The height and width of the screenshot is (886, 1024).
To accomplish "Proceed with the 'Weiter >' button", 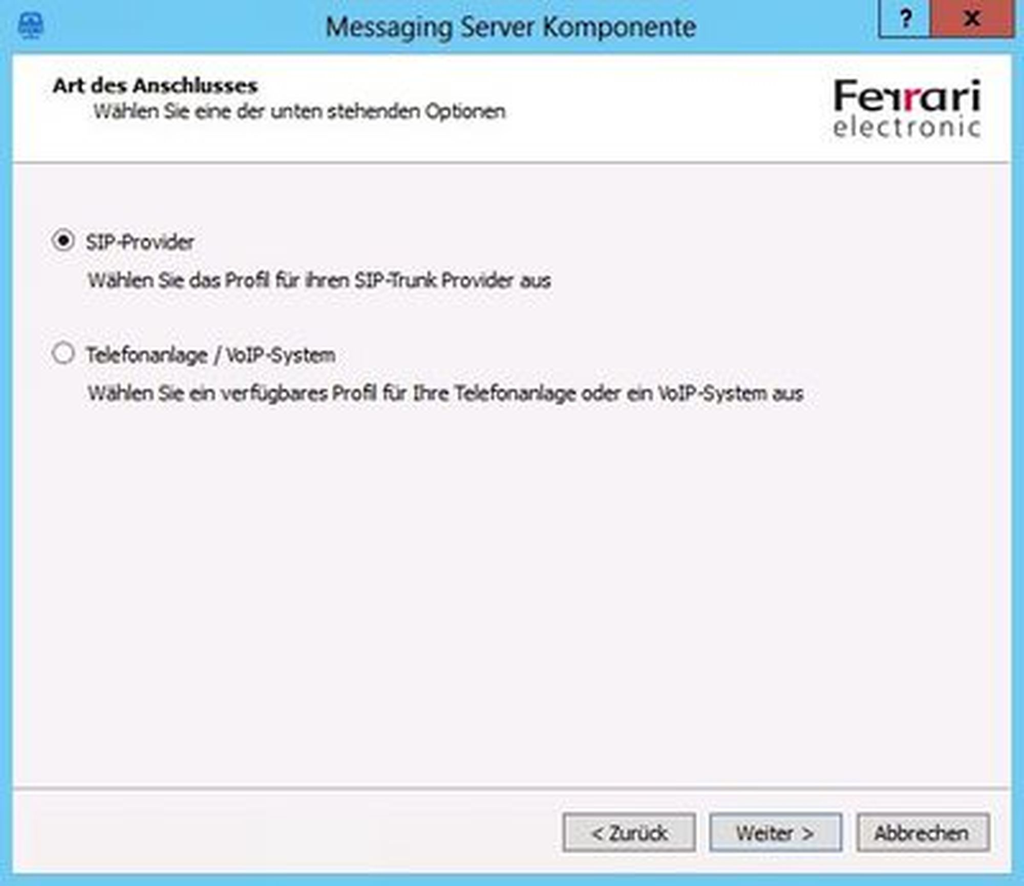I will tap(775, 833).
